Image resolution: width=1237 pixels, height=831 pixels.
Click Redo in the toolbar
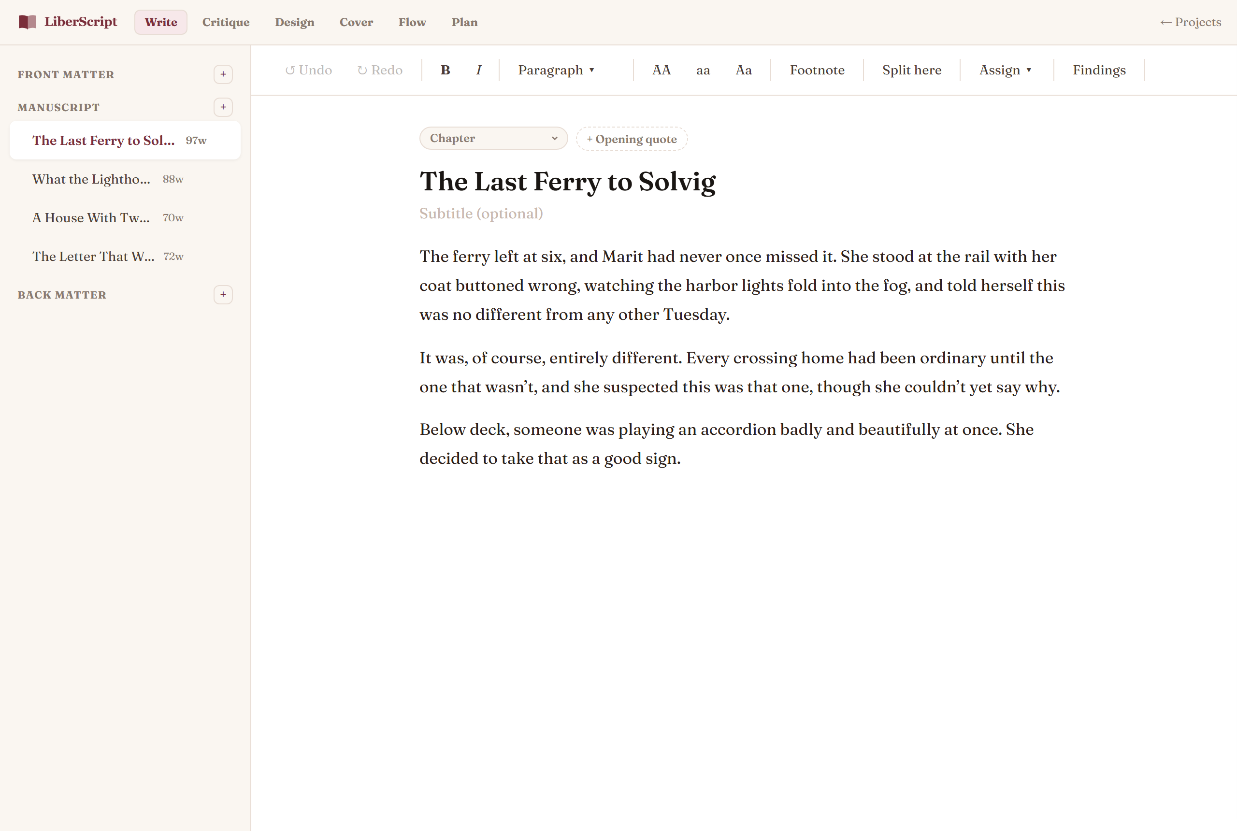pyautogui.click(x=380, y=70)
